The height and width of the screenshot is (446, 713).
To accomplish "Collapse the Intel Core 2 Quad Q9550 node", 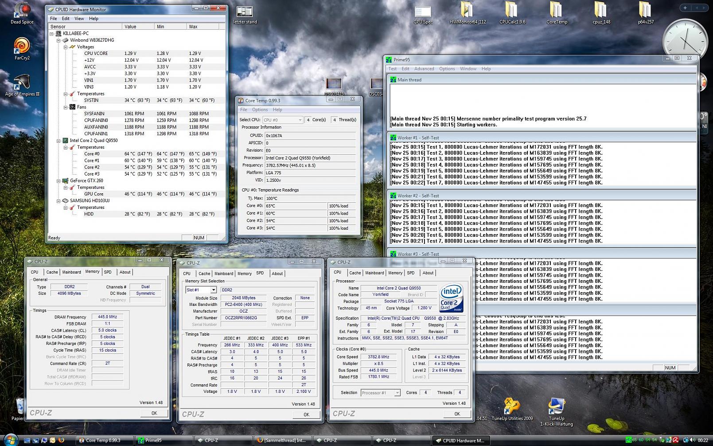I will (x=58, y=141).
